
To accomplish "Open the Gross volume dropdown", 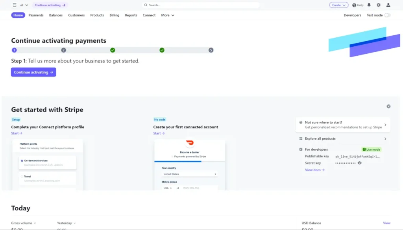I will [24, 223].
